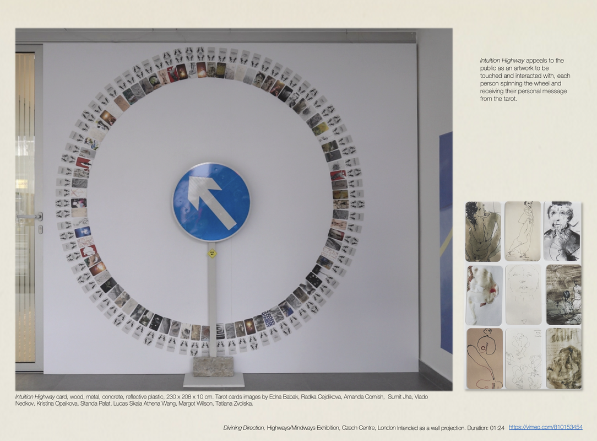This screenshot has width=597, height=441.
Task: Click the small yellow diamond tag on the pole
Action: (x=212, y=253)
